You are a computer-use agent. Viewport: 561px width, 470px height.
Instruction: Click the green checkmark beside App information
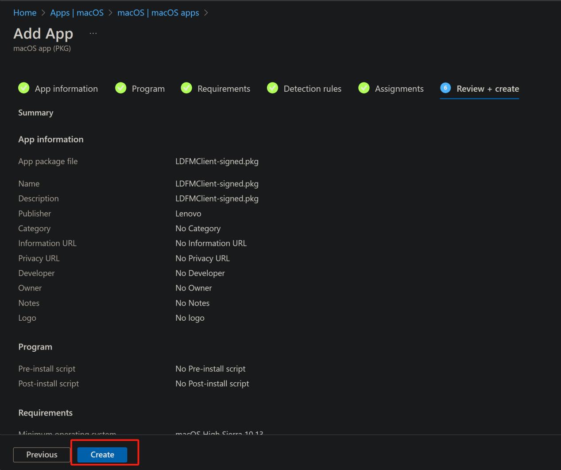click(x=24, y=88)
